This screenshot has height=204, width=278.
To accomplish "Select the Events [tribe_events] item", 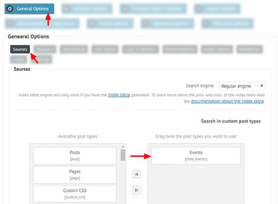I will click(x=196, y=156).
